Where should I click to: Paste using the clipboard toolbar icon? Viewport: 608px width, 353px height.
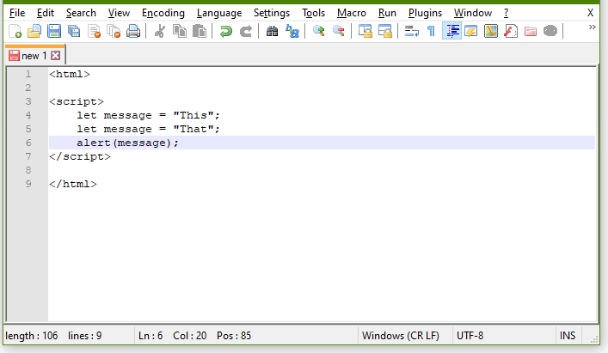(x=200, y=31)
